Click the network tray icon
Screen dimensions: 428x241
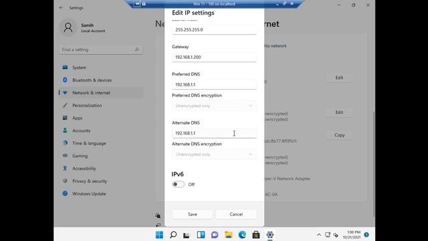click(328, 235)
